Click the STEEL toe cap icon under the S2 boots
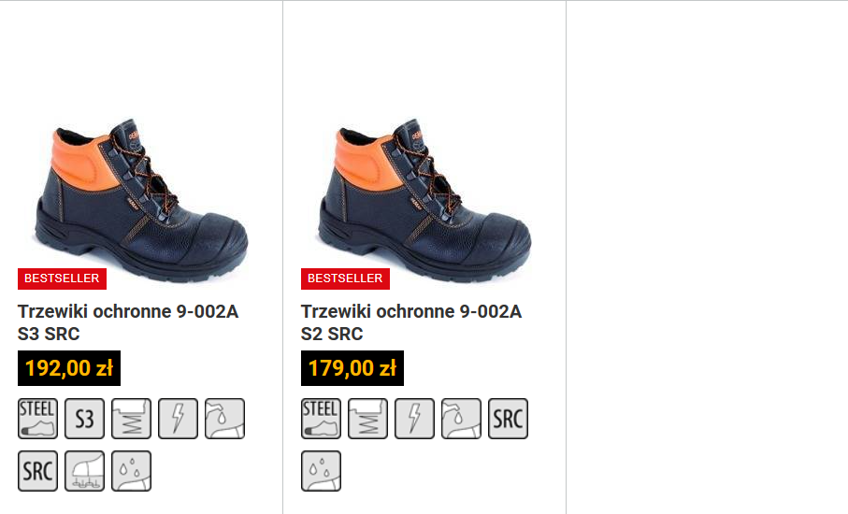 322,419
